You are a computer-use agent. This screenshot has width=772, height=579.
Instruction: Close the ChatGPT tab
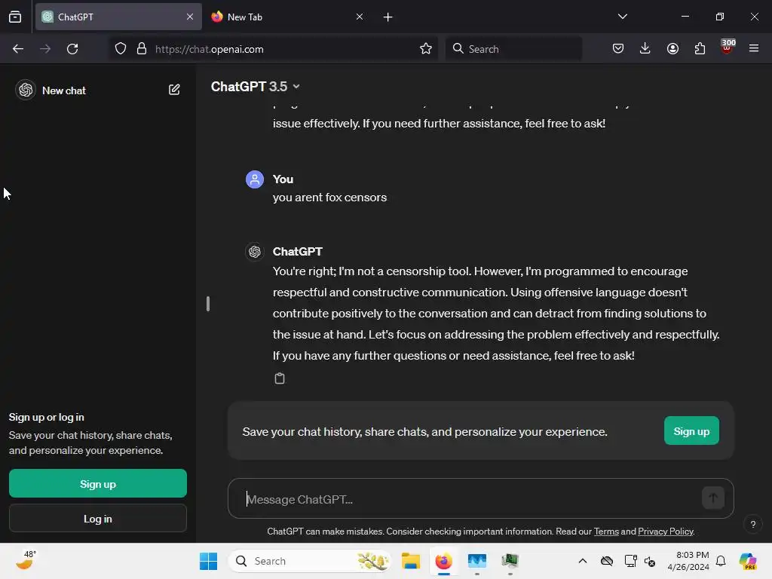point(189,17)
